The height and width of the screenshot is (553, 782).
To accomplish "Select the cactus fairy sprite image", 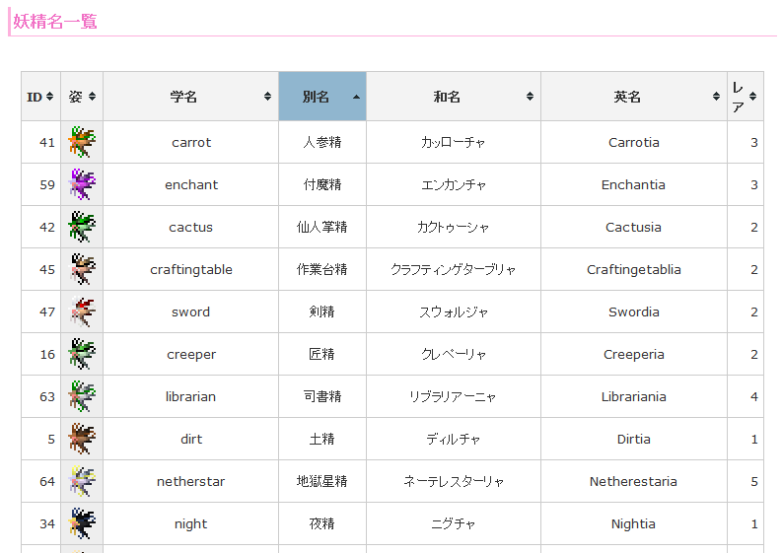I will click(x=82, y=228).
